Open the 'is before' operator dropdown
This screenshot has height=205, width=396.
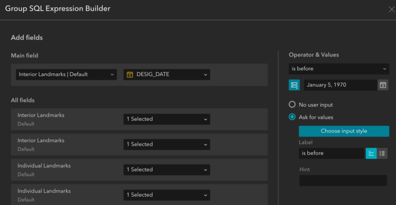tap(339, 69)
